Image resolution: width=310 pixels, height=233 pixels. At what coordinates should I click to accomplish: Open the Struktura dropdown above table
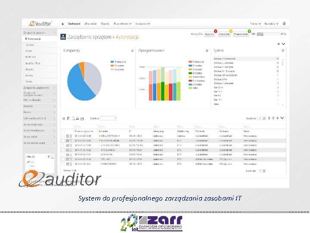pyautogui.click(x=108, y=118)
